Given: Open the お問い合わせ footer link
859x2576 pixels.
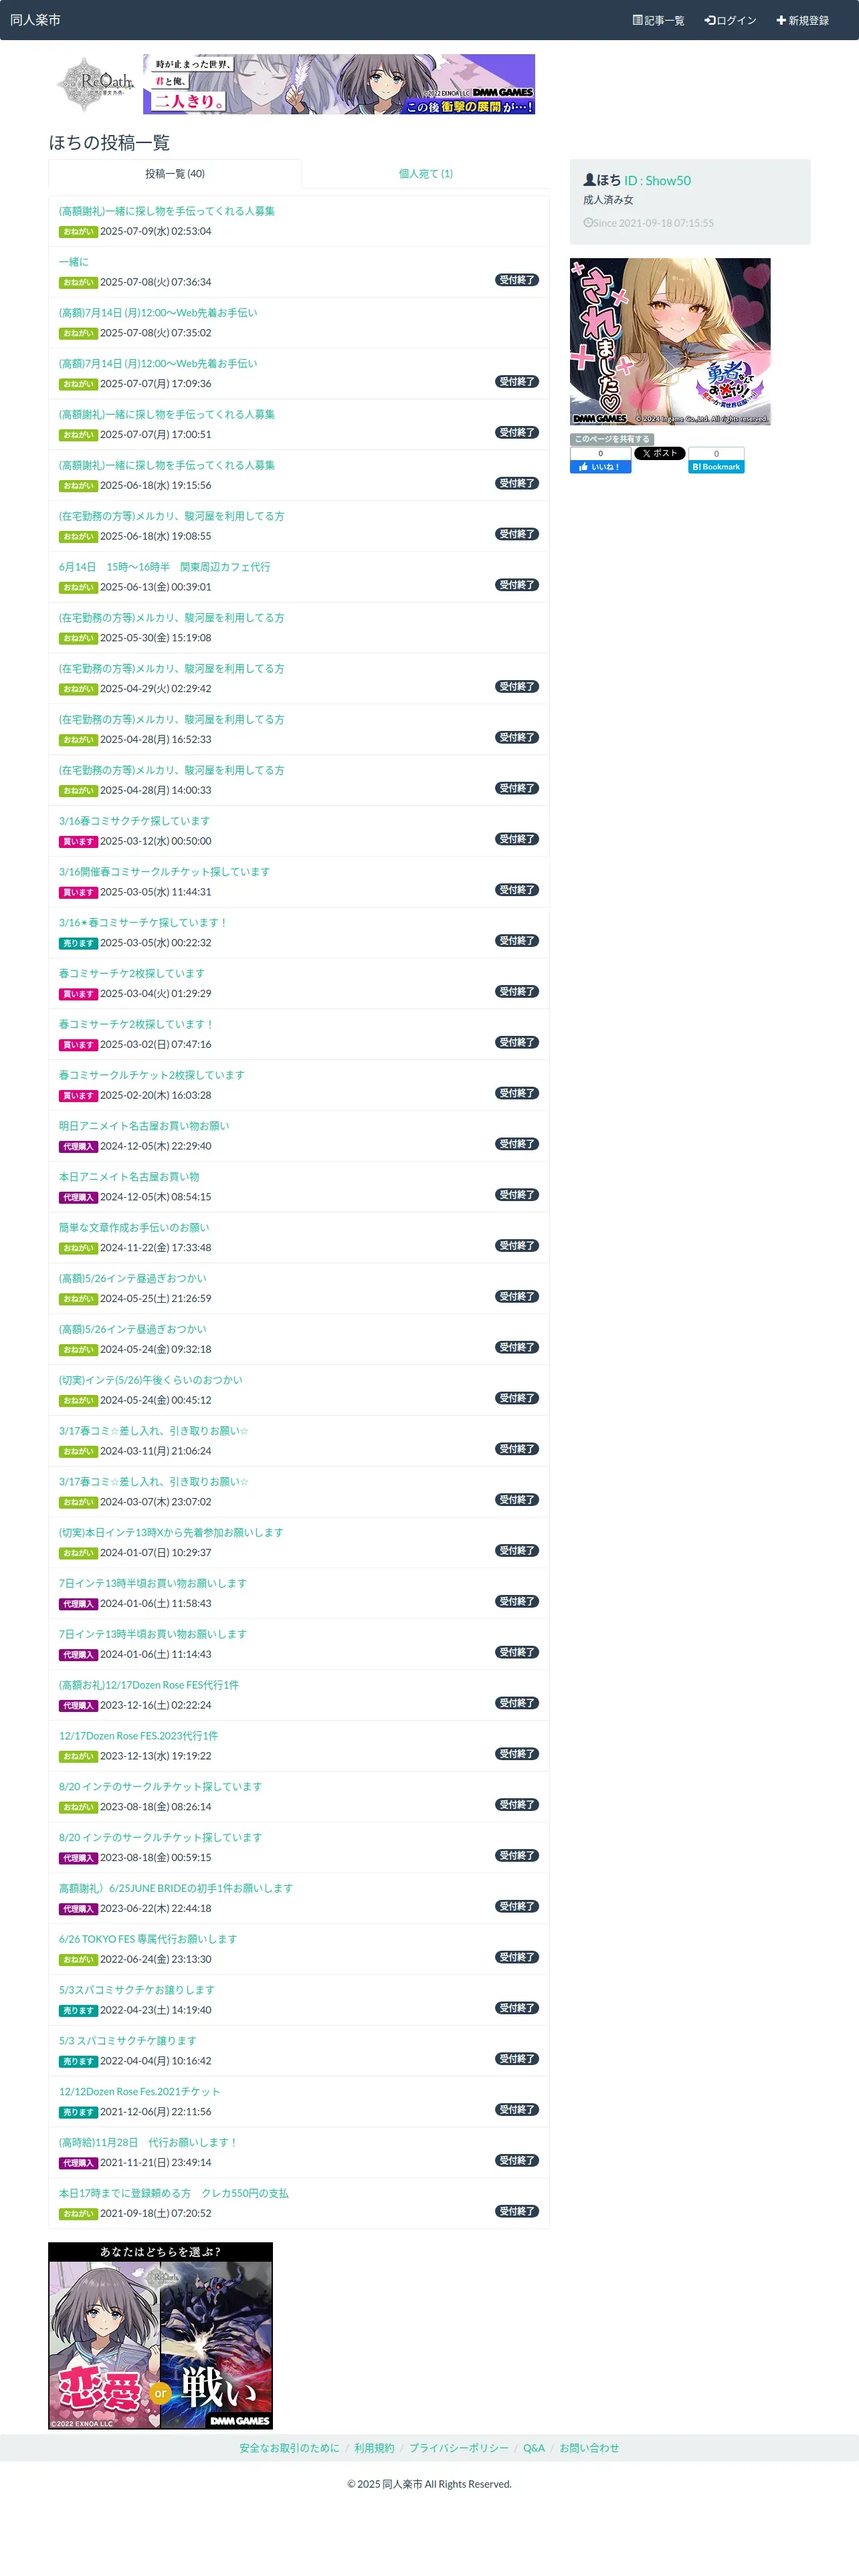Looking at the screenshot, I should tap(589, 2448).
